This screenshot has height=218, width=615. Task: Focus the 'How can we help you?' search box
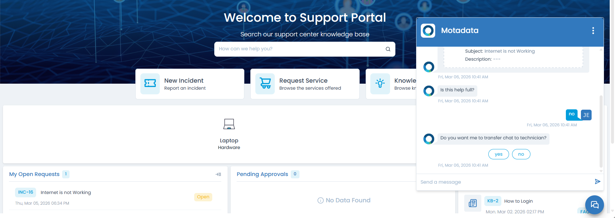pos(299,49)
